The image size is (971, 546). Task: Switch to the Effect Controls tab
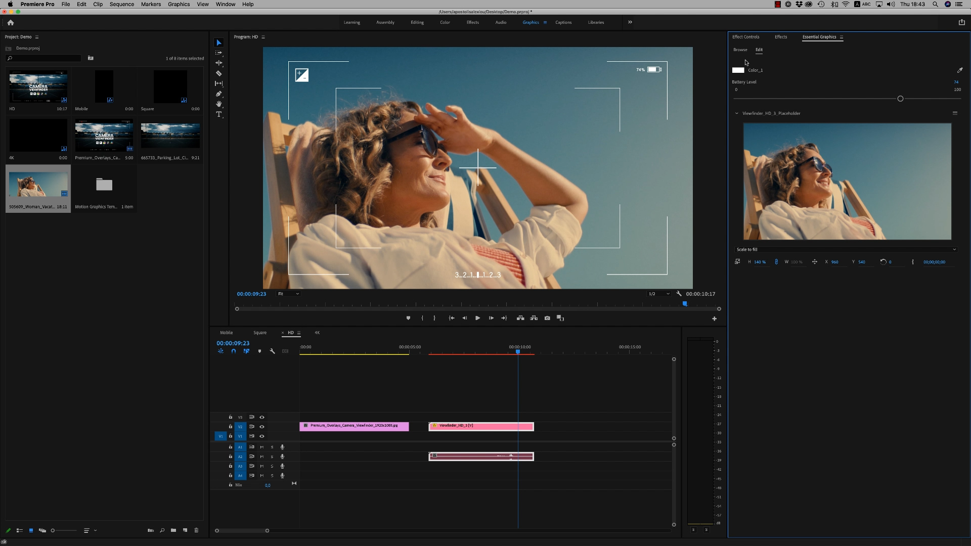[745, 37]
